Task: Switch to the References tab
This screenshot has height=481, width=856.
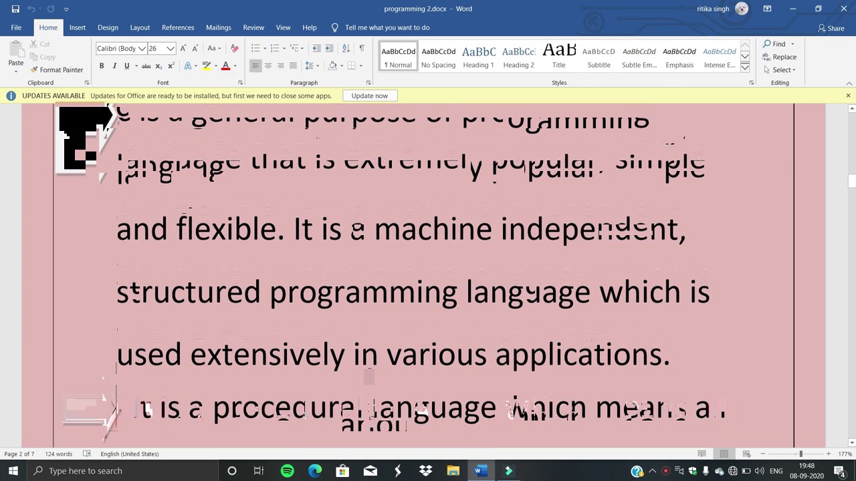Action: tap(178, 27)
